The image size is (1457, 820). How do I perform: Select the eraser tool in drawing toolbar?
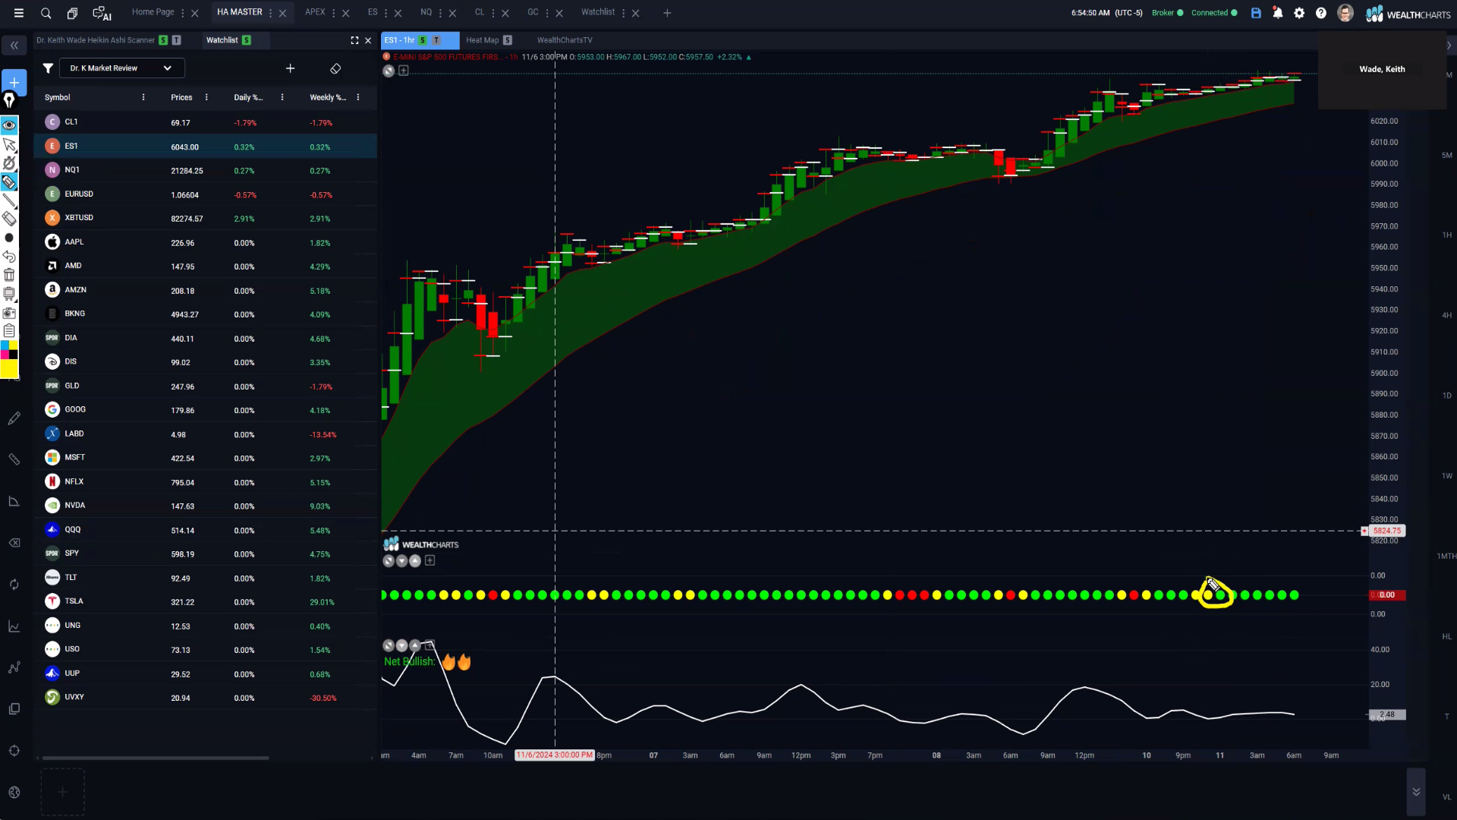9,219
